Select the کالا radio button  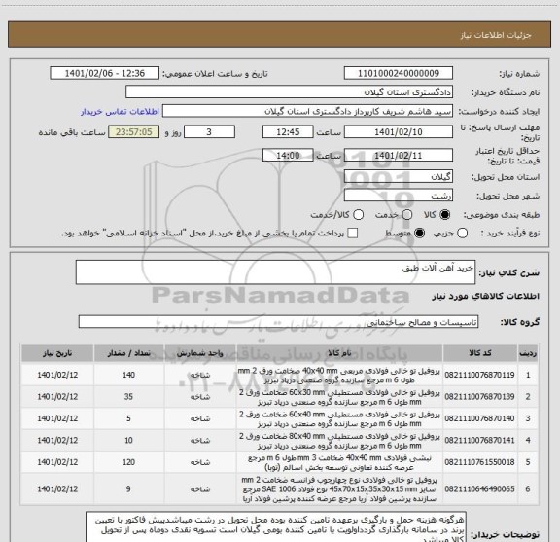445,215
